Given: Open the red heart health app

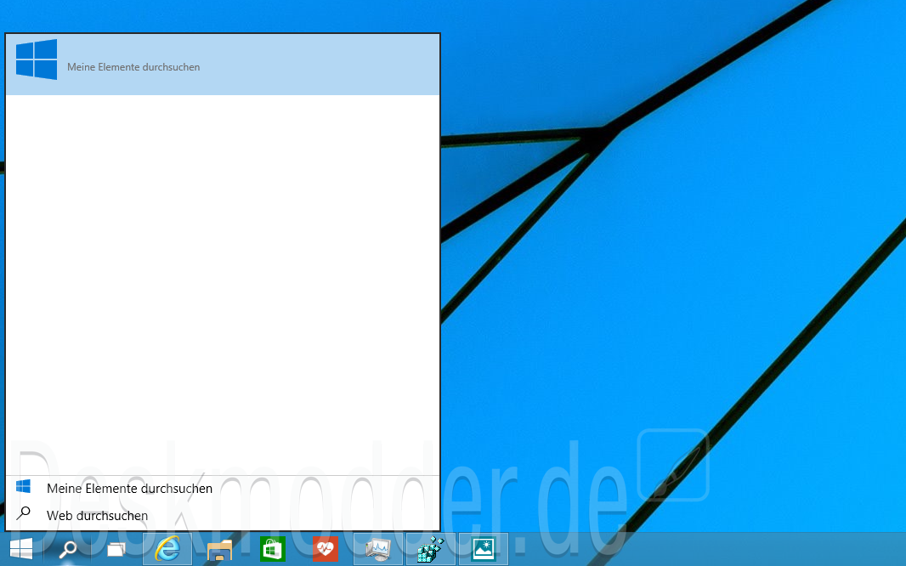Looking at the screenshot, I should tap(325, 550).
